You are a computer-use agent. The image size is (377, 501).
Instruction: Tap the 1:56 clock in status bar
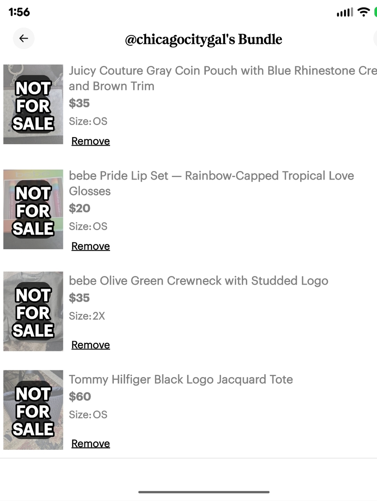[x=19, y=12]
